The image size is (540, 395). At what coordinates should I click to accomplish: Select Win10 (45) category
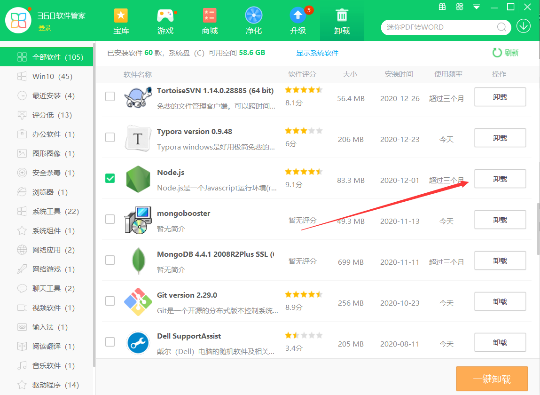coord(47,76)
